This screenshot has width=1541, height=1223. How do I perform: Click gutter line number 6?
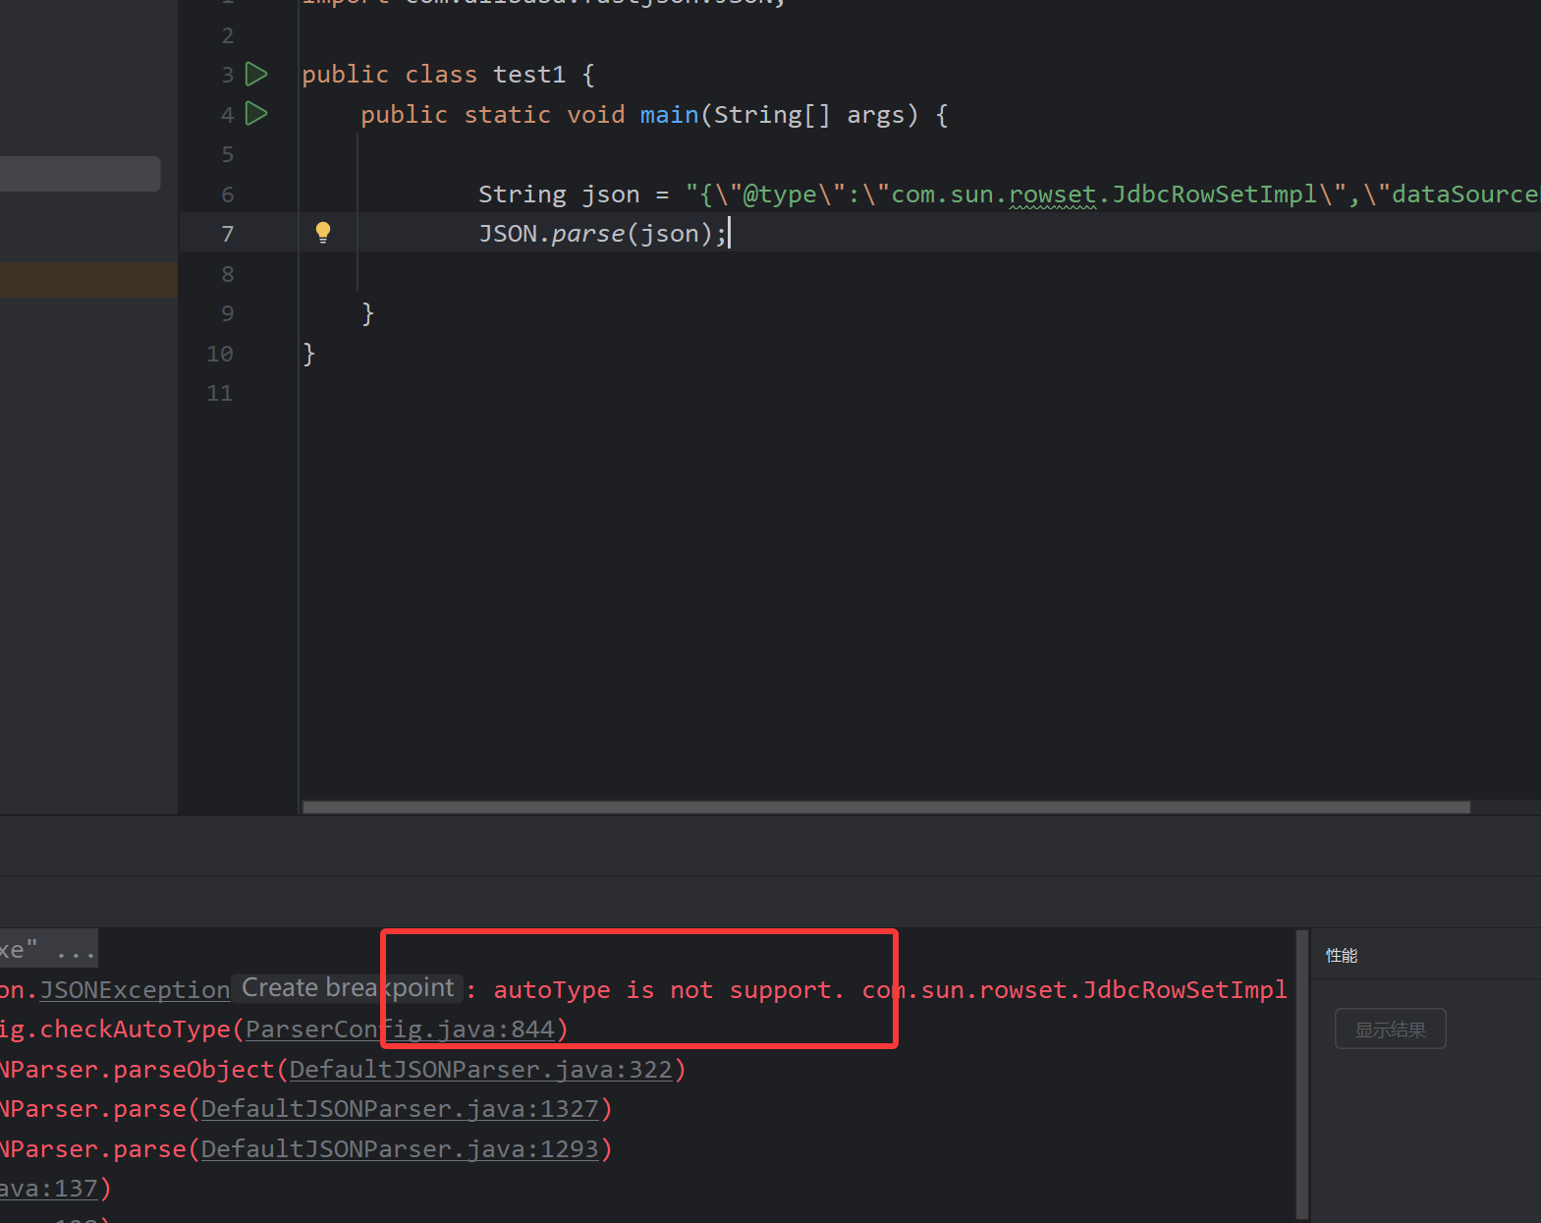(x=227, y=195)
